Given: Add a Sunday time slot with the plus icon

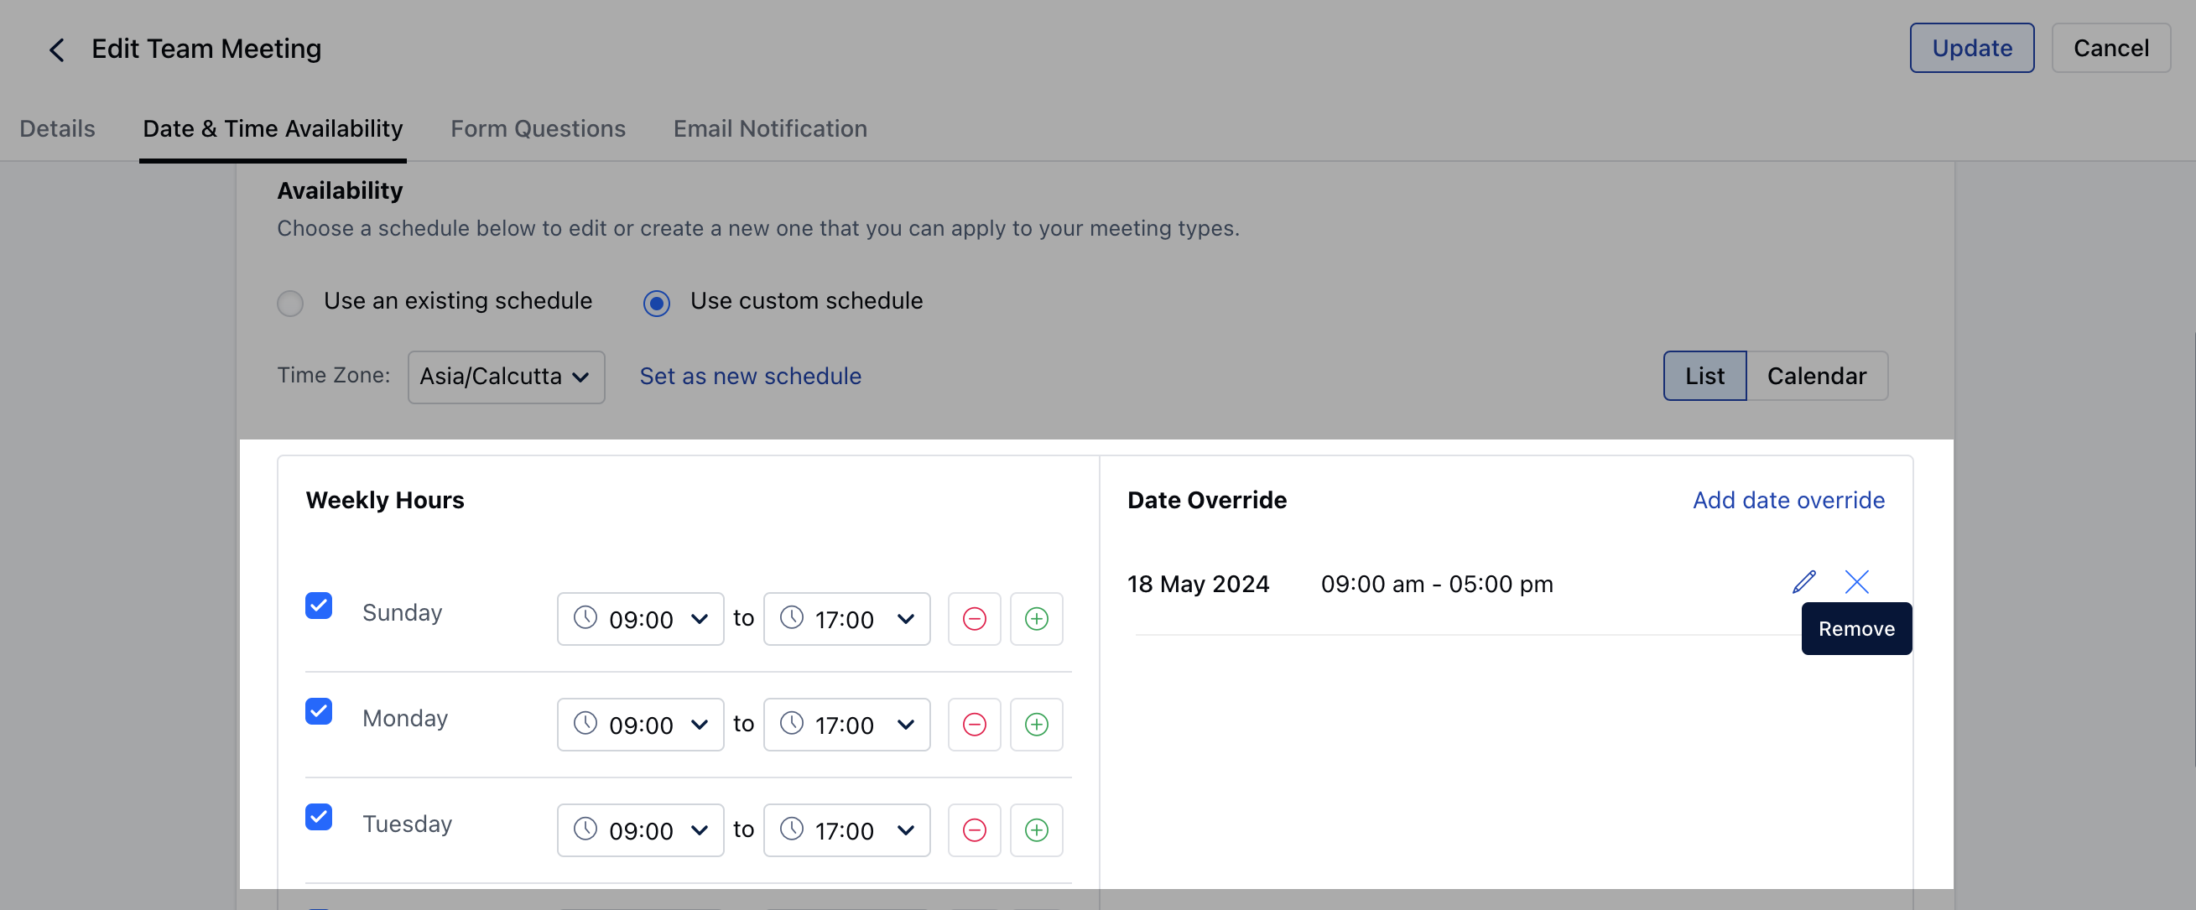Looking at the screenshot, I should click(1036, 619).
